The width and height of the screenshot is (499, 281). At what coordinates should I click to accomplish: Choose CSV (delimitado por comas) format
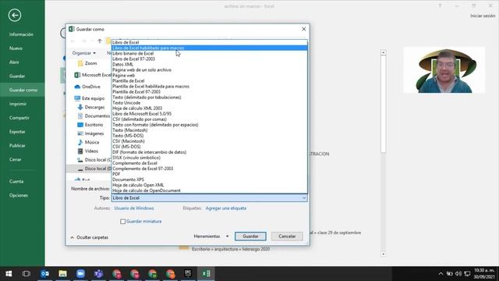[210, 119]
